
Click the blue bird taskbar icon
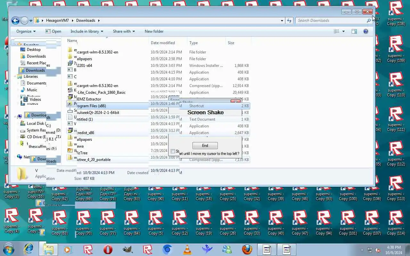point(207,249)
